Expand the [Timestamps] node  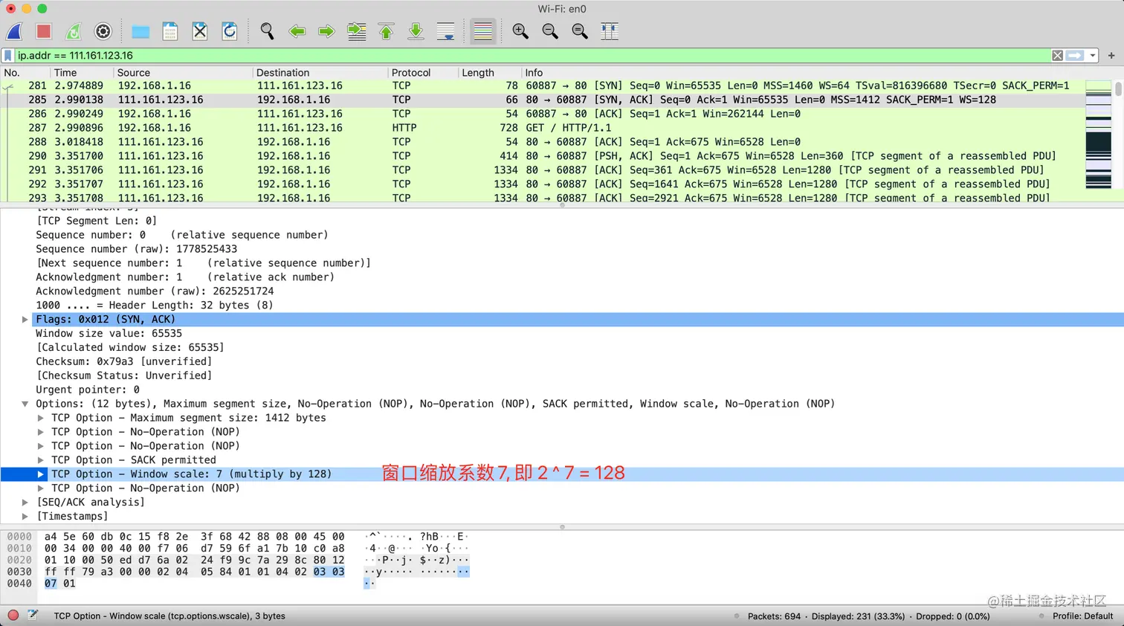[25, 517]
